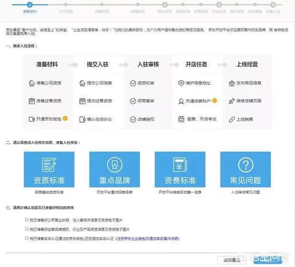Click the 资质标准 document icon tile
The width and height of the screenshot is (295, 267).
pos(49,170)
